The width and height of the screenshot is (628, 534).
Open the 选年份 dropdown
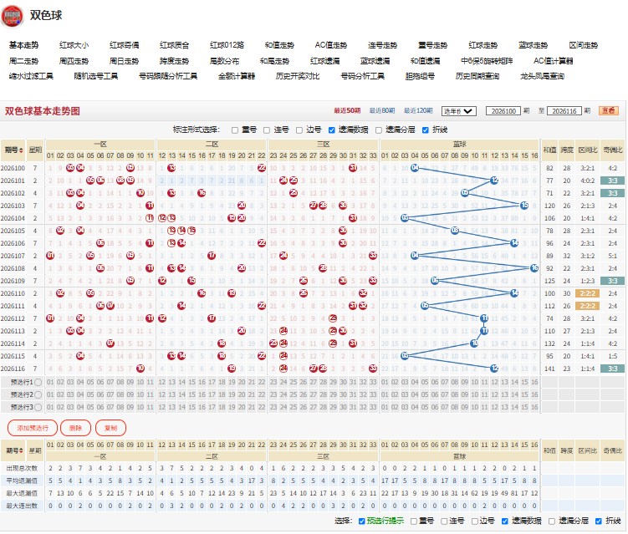(x=458, y=111)
